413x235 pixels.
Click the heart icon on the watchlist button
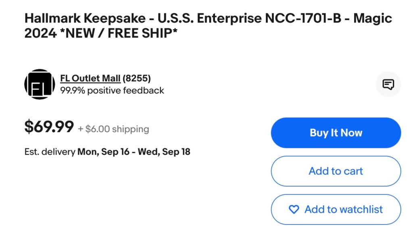[294, 209]
